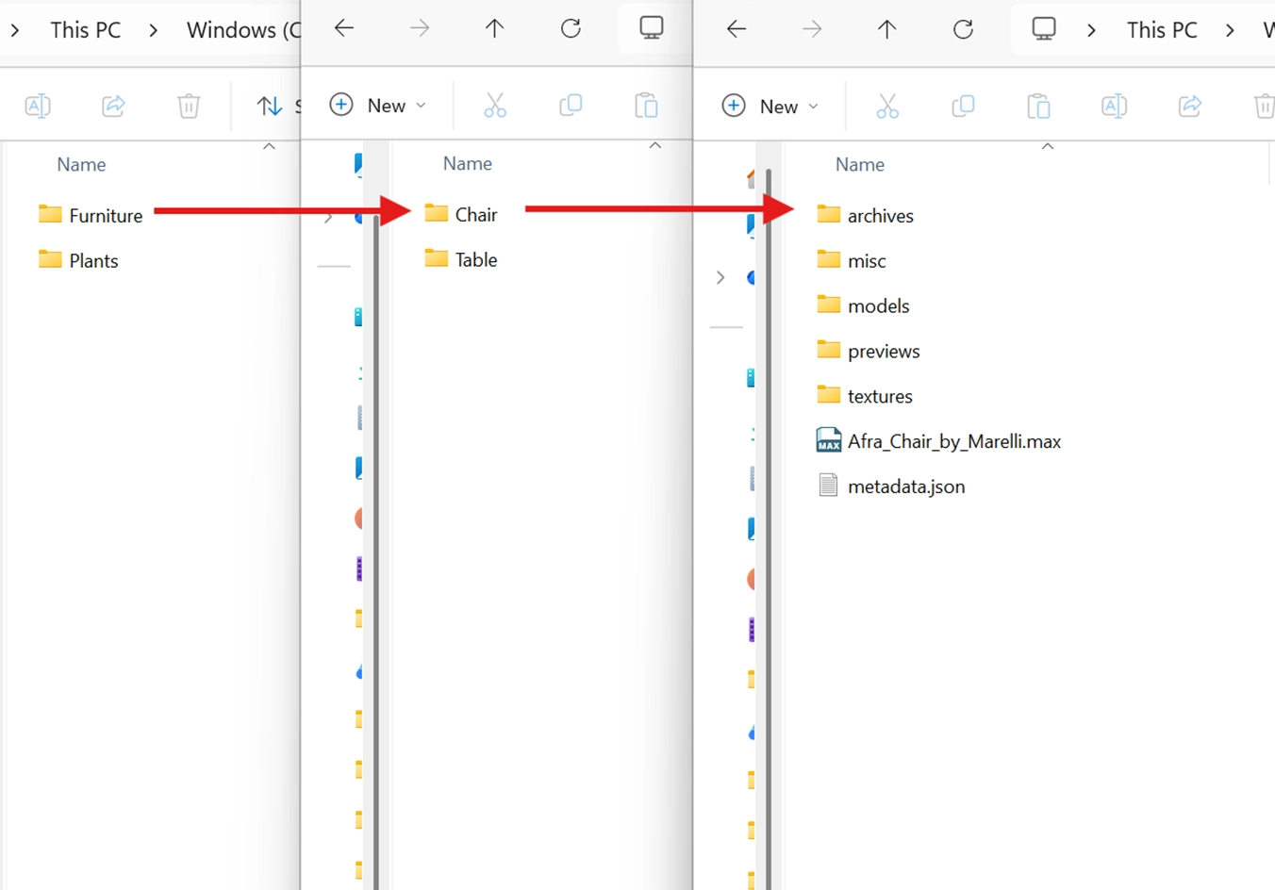1275x890 pixels.
Task: Click Rename icon in the Furniture window toolbar
Action: 38,106
